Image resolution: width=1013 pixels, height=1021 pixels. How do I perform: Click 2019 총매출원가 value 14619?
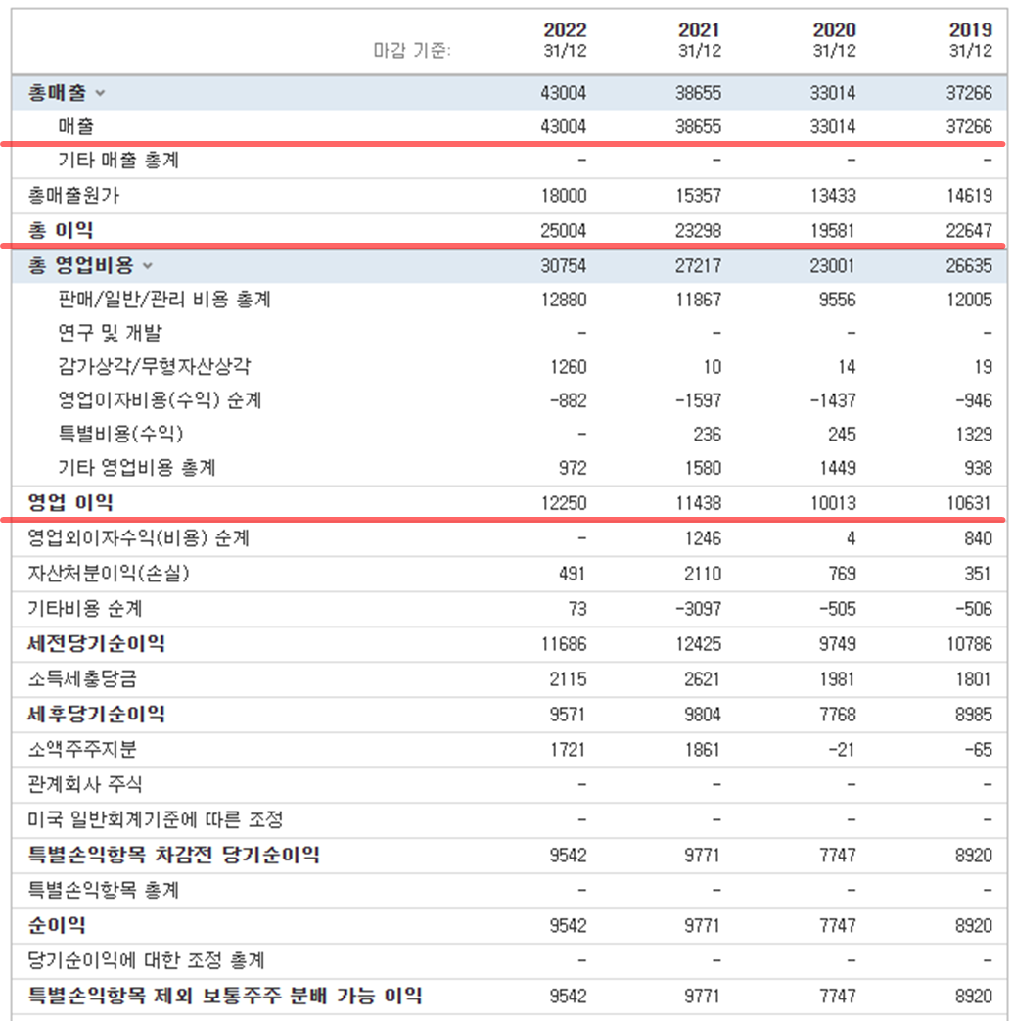969,196
